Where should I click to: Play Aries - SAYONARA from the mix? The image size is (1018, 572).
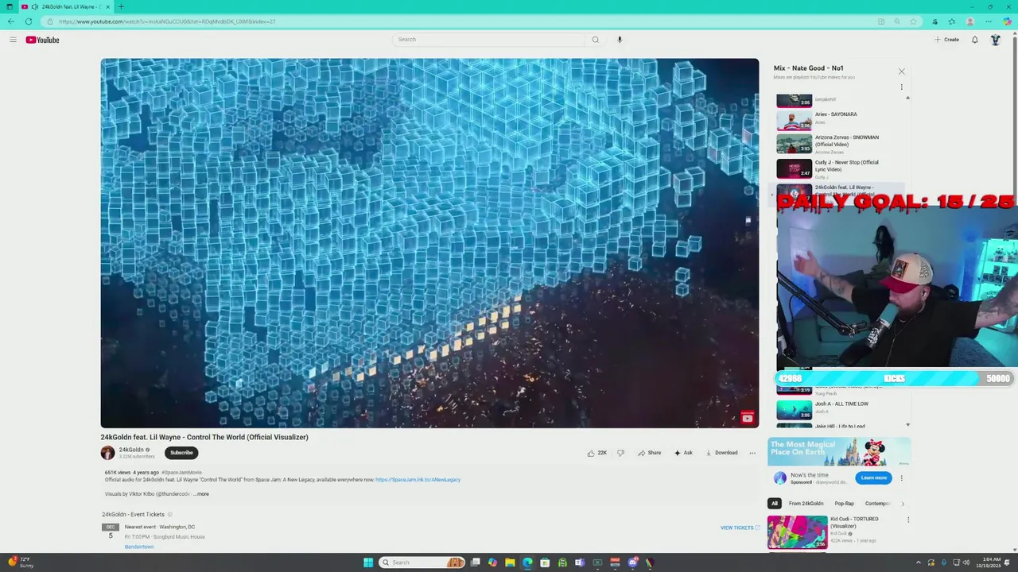[839, 121]
